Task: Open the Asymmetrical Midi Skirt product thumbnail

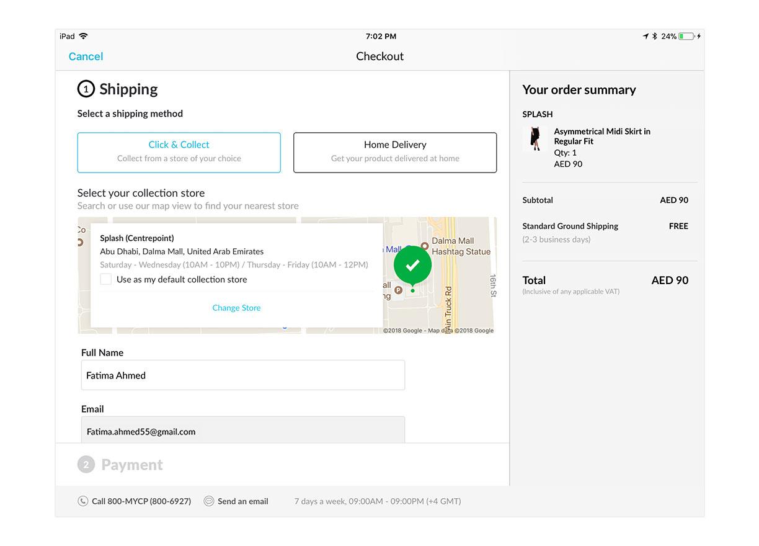Action: tap(534, 139)
